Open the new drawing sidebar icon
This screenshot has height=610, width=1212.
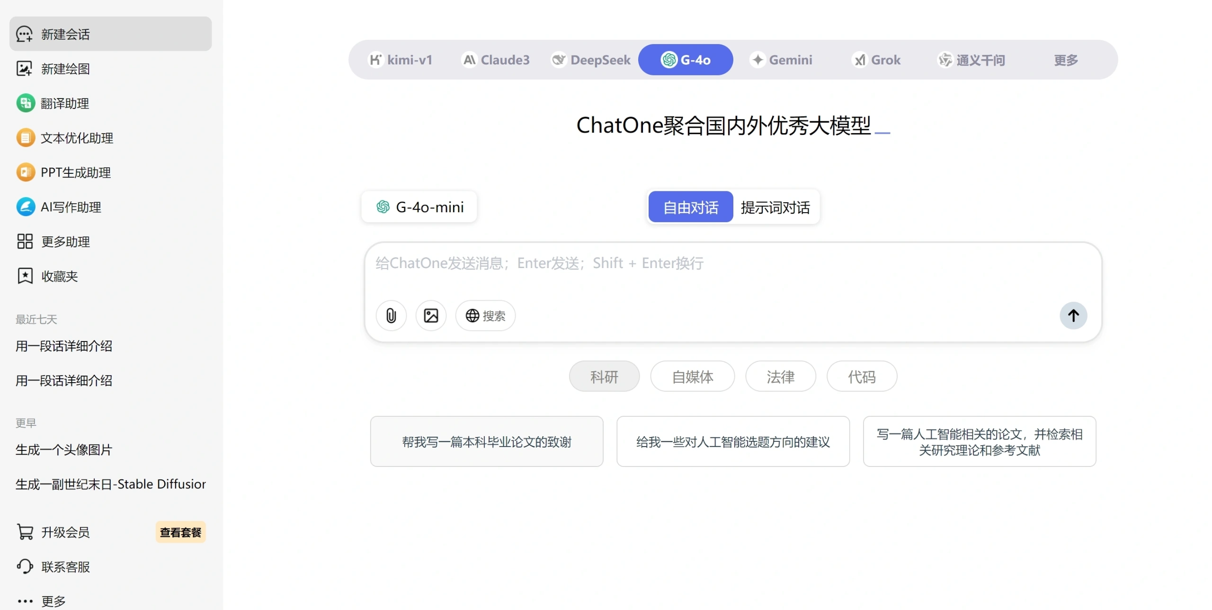click(x=25, y=69)
